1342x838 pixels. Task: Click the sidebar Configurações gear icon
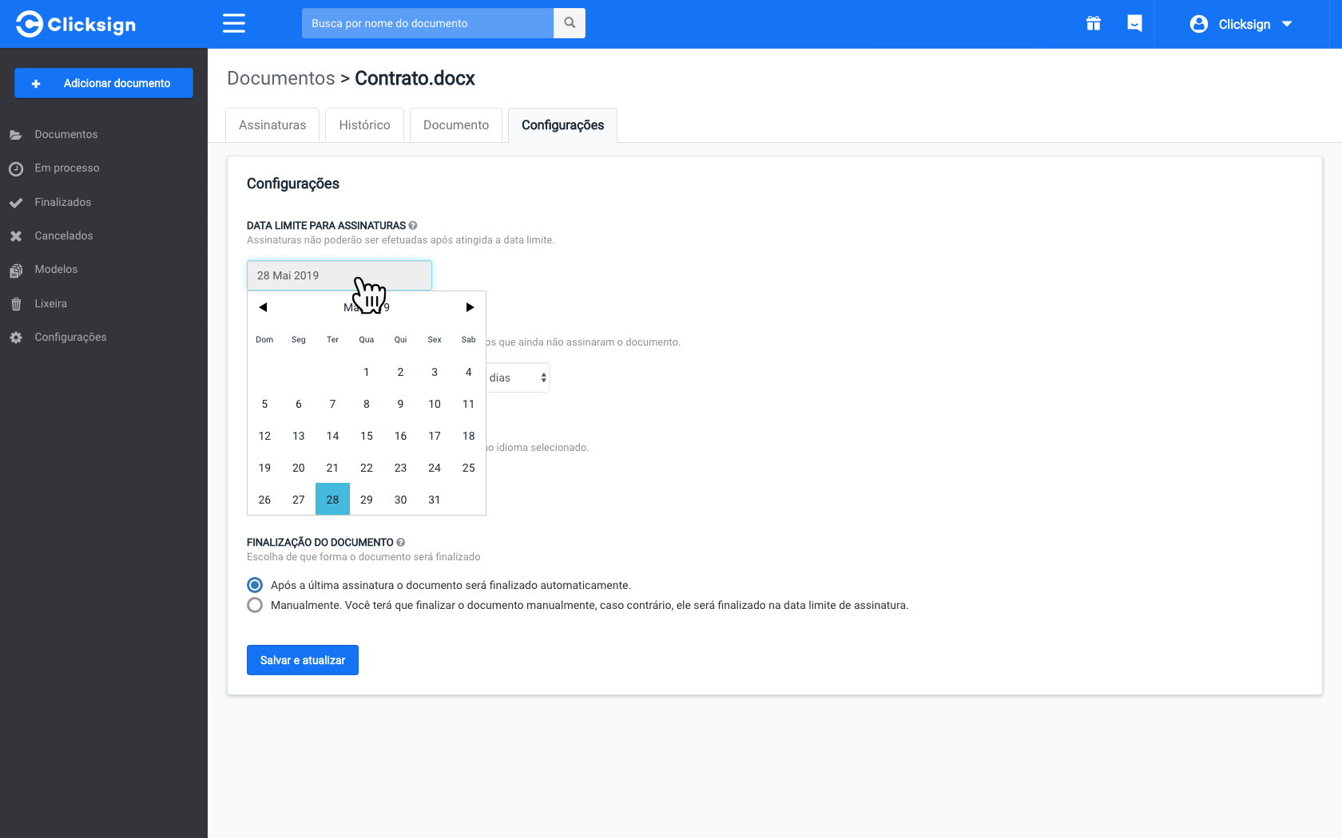[x=16, y=338]
